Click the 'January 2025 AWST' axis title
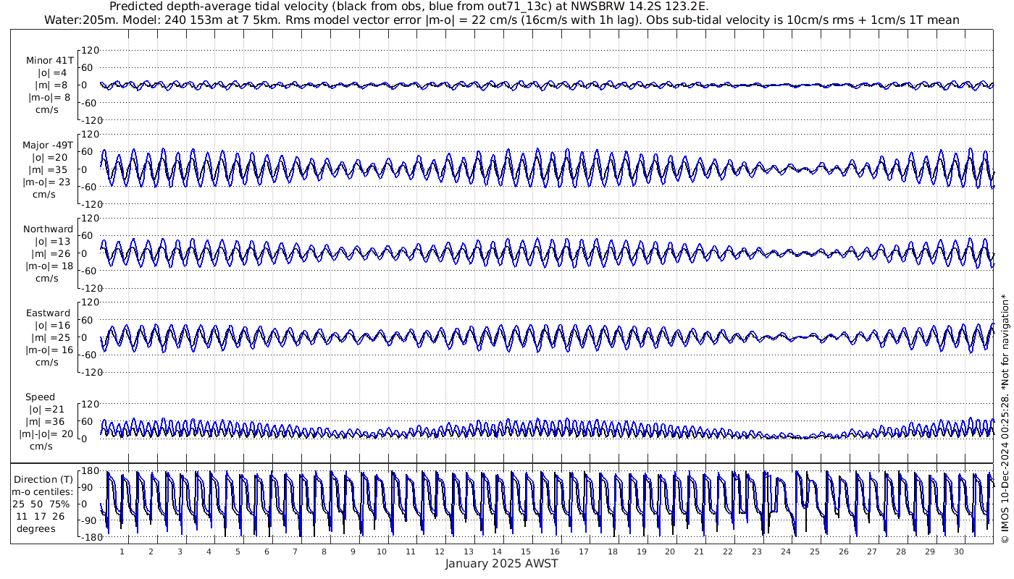This screenshot has width=1014, height=579. (501, 564)
